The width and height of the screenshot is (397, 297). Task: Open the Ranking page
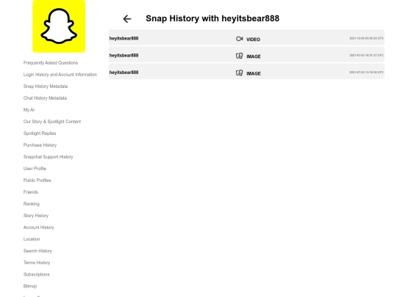32,204
